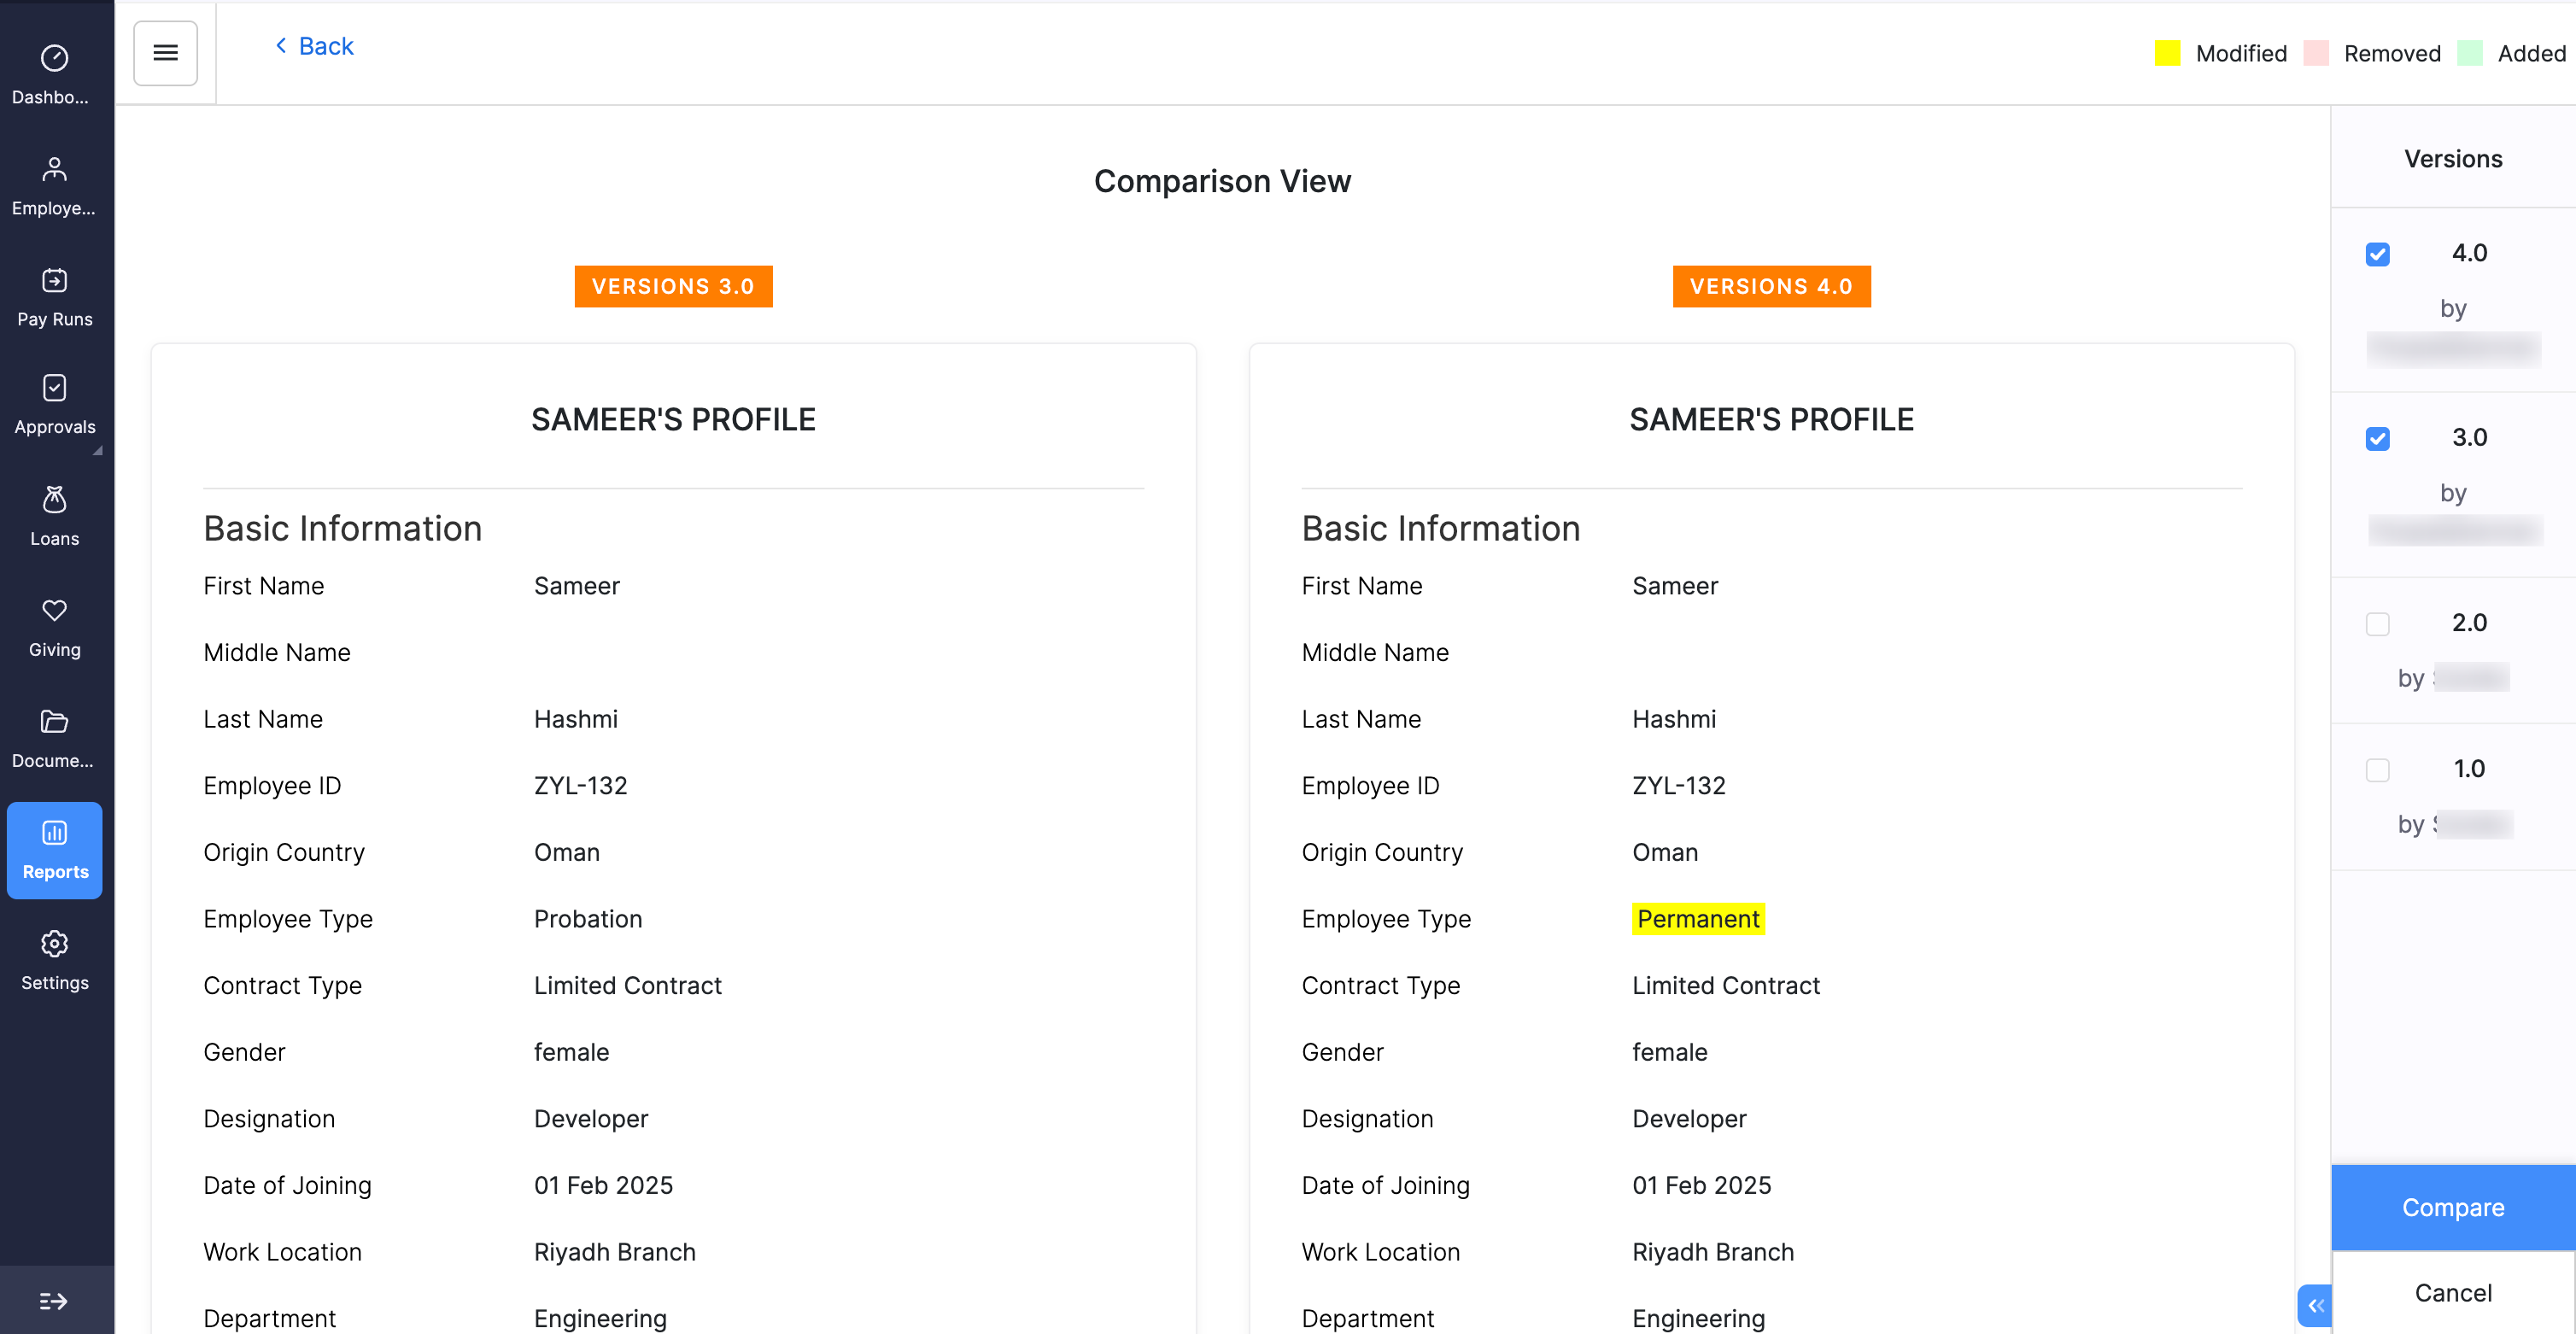Open Loans money bag icon
2576x1334 pixels.
point(54,499)
